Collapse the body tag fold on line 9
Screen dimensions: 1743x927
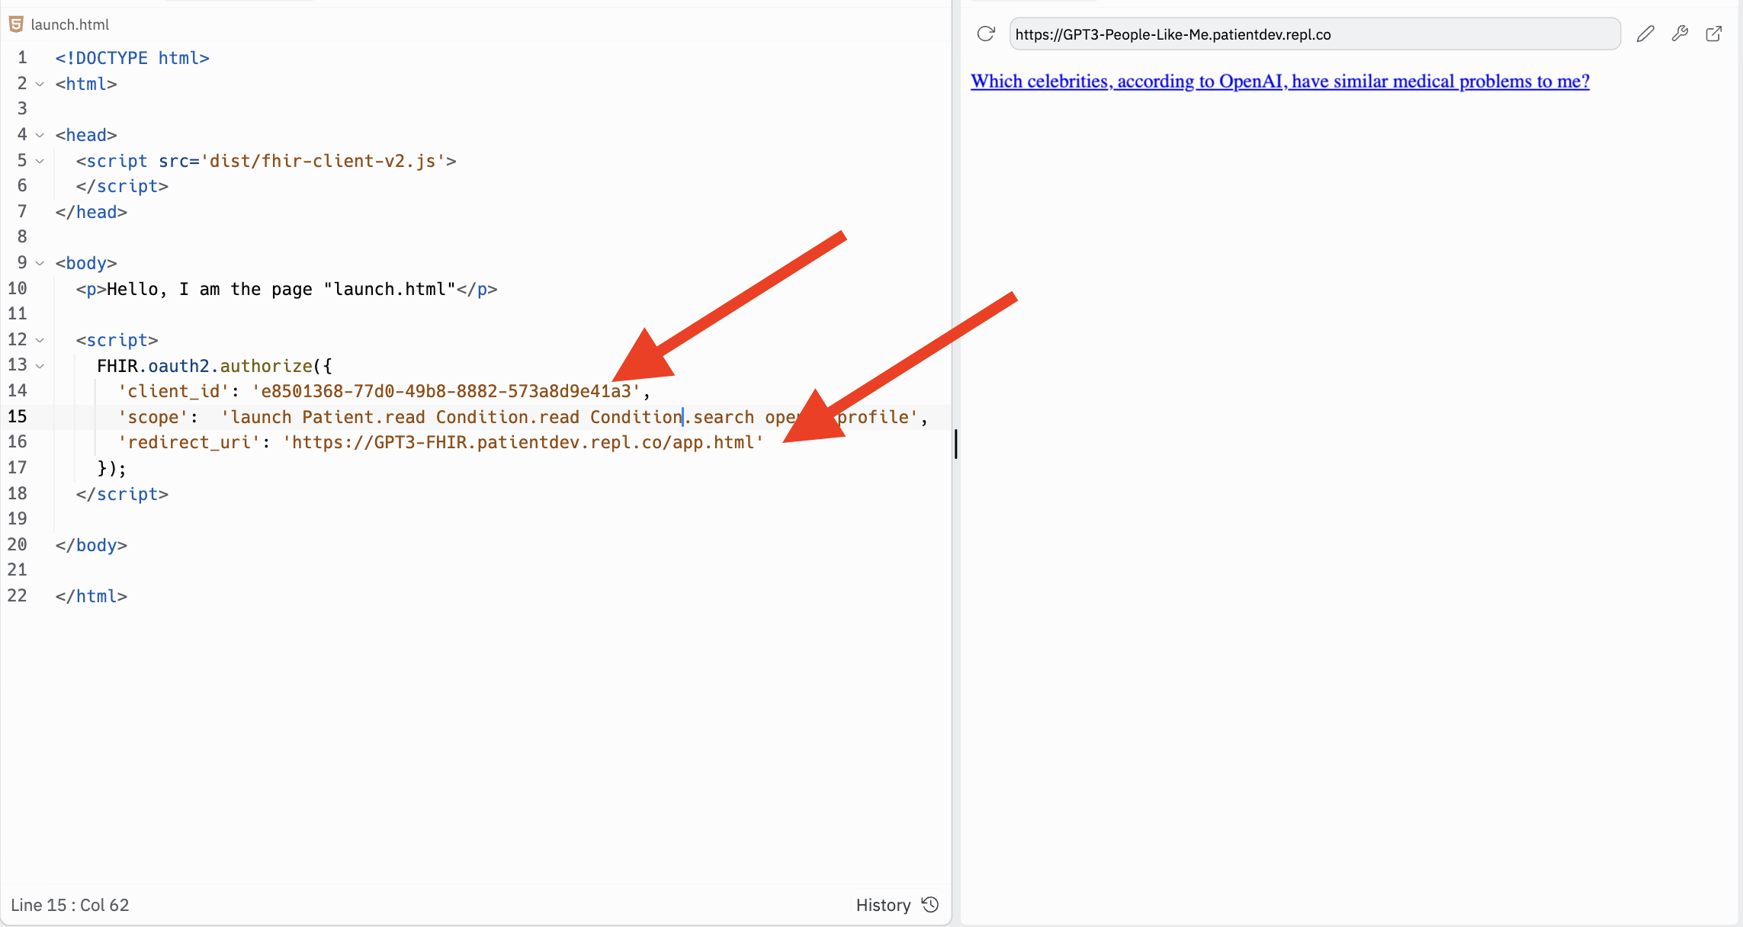[40, 263]
